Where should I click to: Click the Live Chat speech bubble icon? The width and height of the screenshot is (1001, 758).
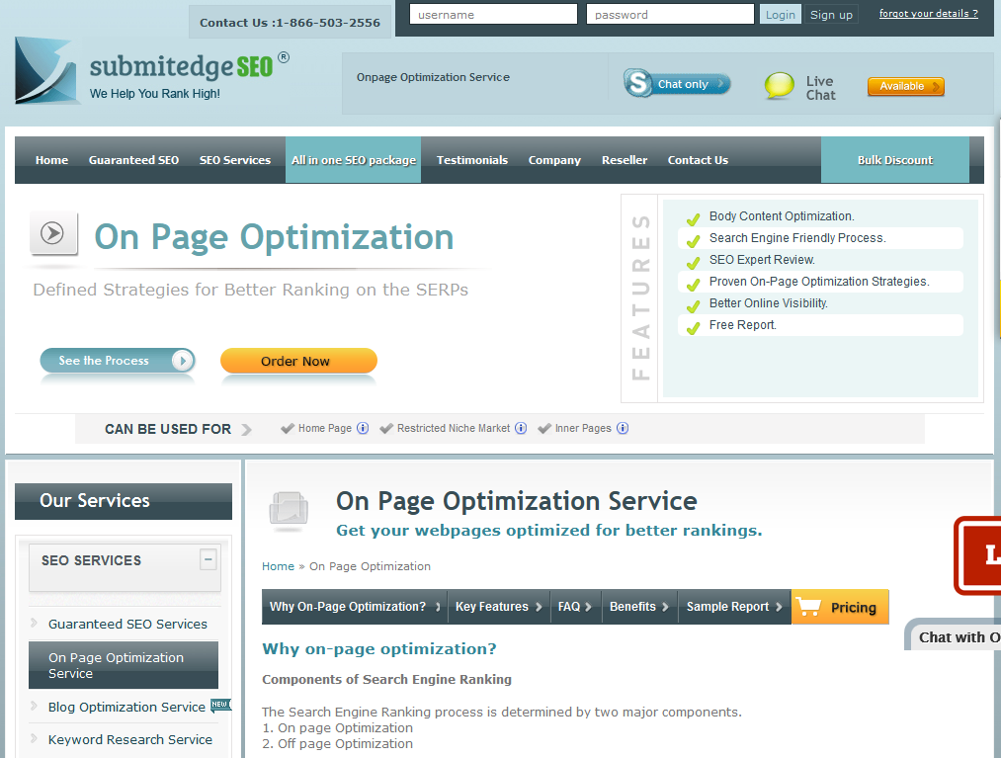coord(779,87)
